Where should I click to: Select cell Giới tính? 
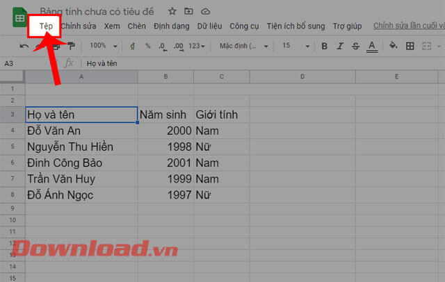point(221,115)
